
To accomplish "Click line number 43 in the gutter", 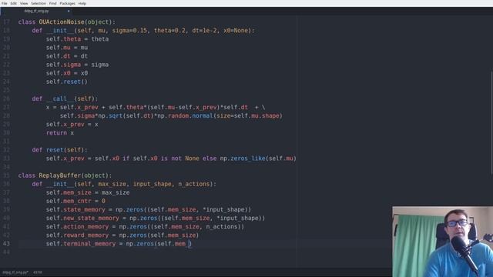I will point(7,244).
